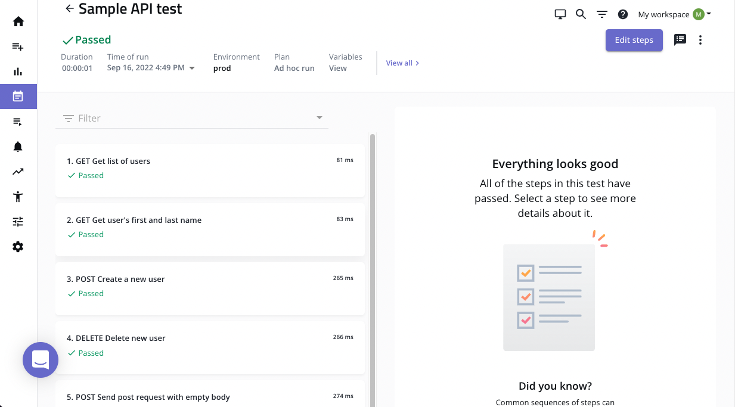Viewport: 735px width, 407px height.
Task: Click the green M avatar
Action: 699,14
